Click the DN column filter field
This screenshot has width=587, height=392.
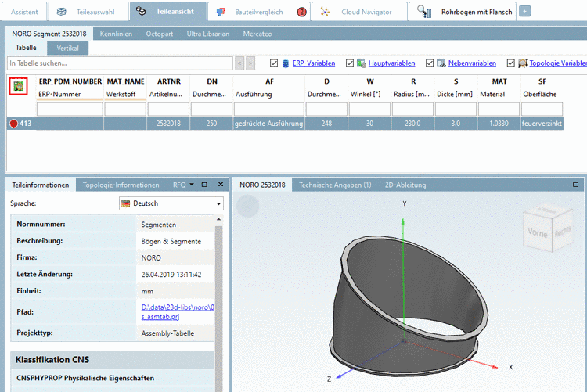pyautogui.click(x=211, y=109)
